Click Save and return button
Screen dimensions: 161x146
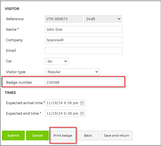coord(116,135)
